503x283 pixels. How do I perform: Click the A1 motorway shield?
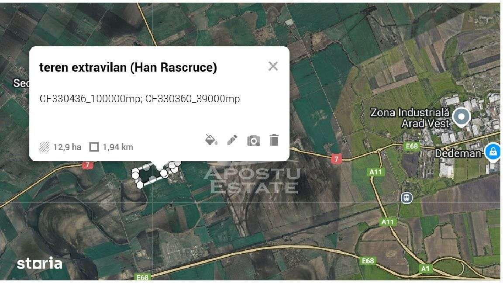(425, 269)
